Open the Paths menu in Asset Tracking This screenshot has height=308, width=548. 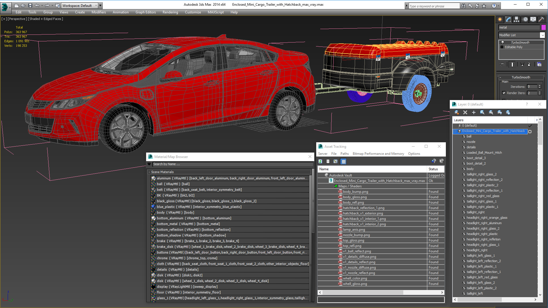click(x=344, y=154)
